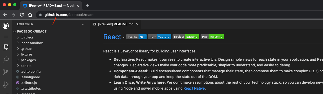The image size is (323, 94).
Task: Click the .gitattributes file icon
Action: [x=18, y=88]
